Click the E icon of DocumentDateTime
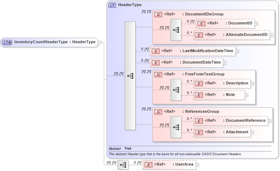The height and width of the screenshot is (171, 280). pyautogui.click(x=156, y=63)
